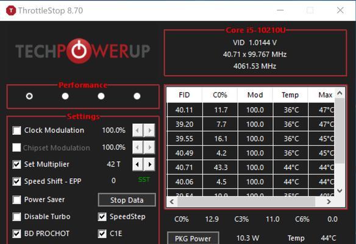Click the green SST indicator
The image size is (356, 244).
[144, 179]
